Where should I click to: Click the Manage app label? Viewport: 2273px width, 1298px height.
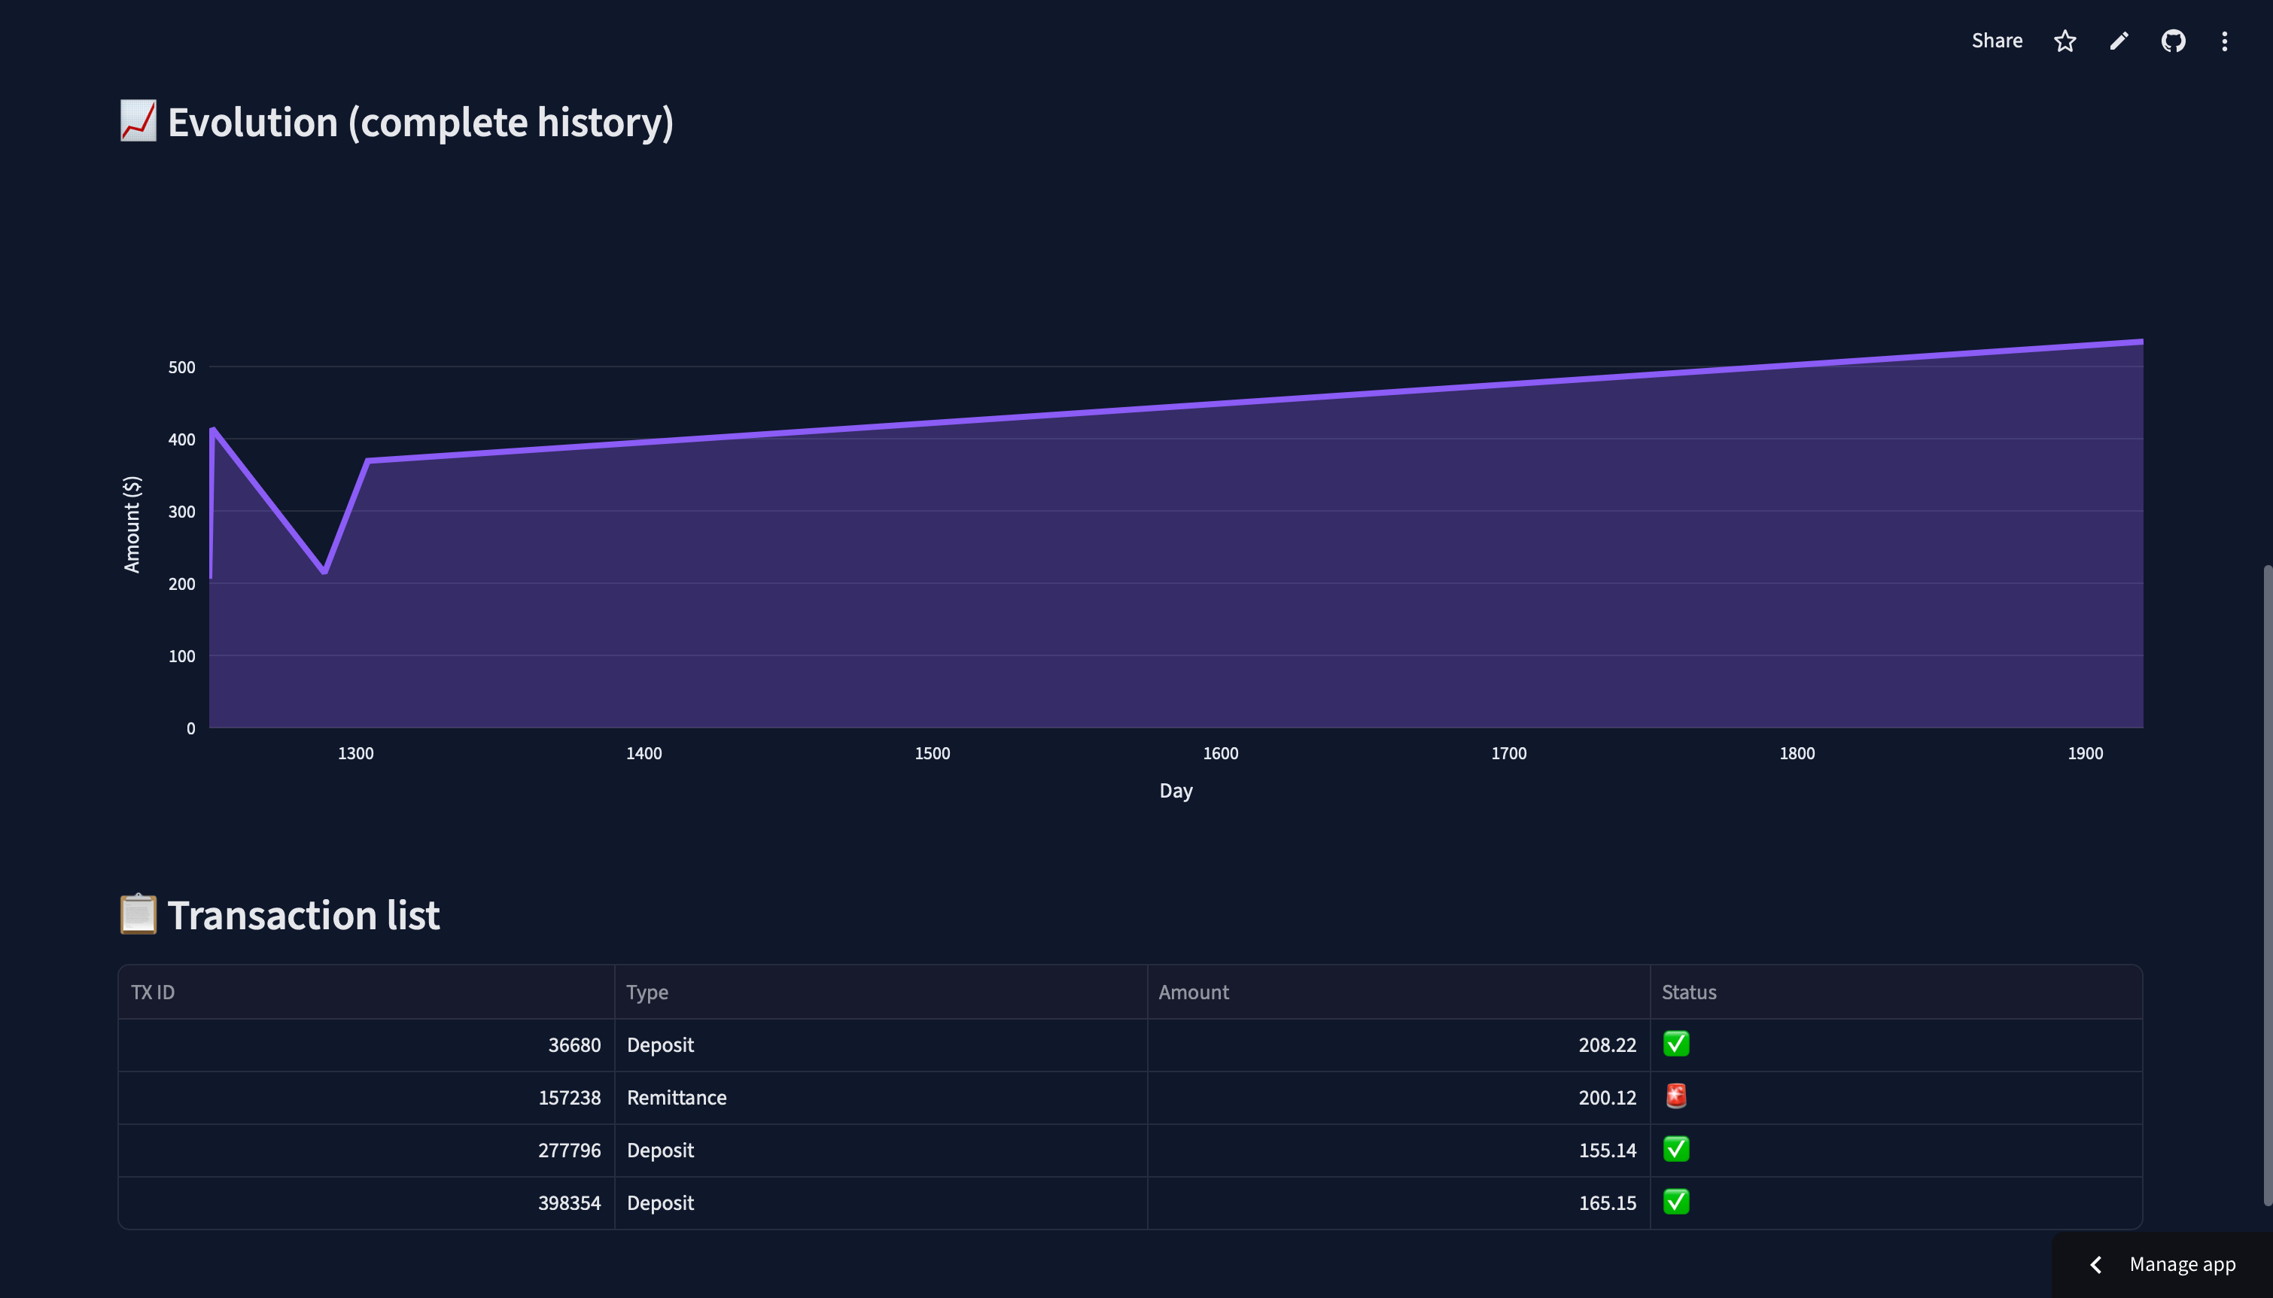[x=2182, y=1264]
